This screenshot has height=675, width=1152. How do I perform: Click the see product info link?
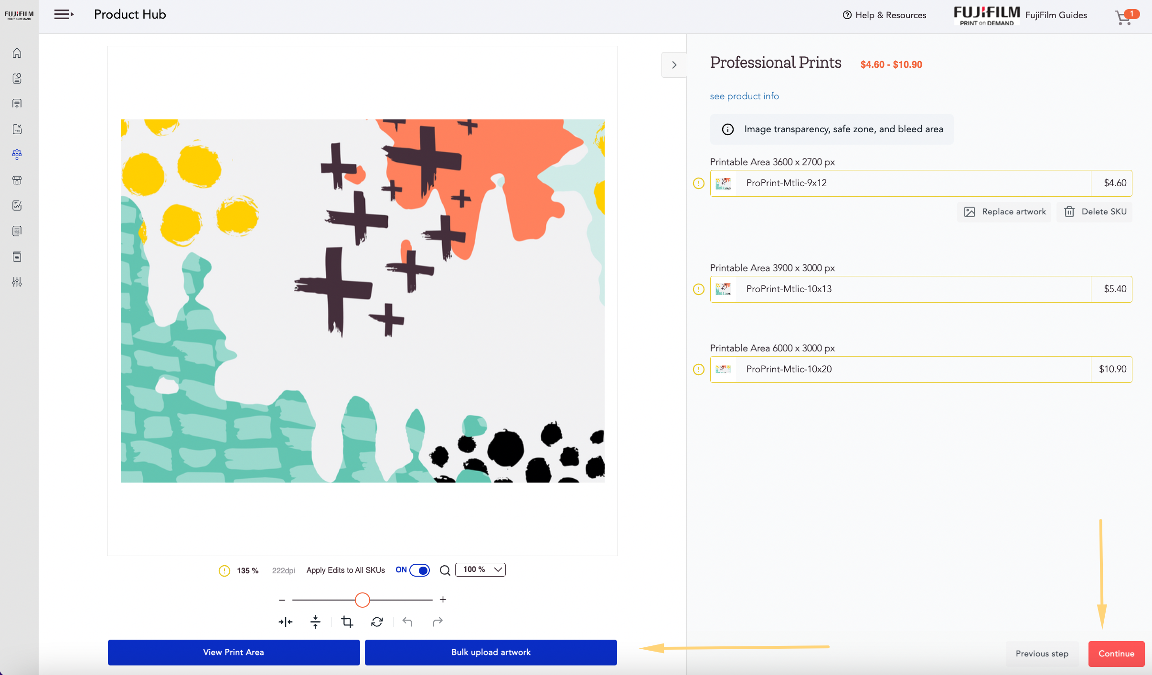(744, 96)
